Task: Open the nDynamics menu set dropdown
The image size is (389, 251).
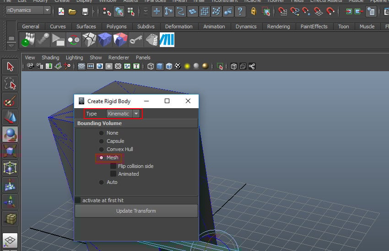Action: coord(28,10)
